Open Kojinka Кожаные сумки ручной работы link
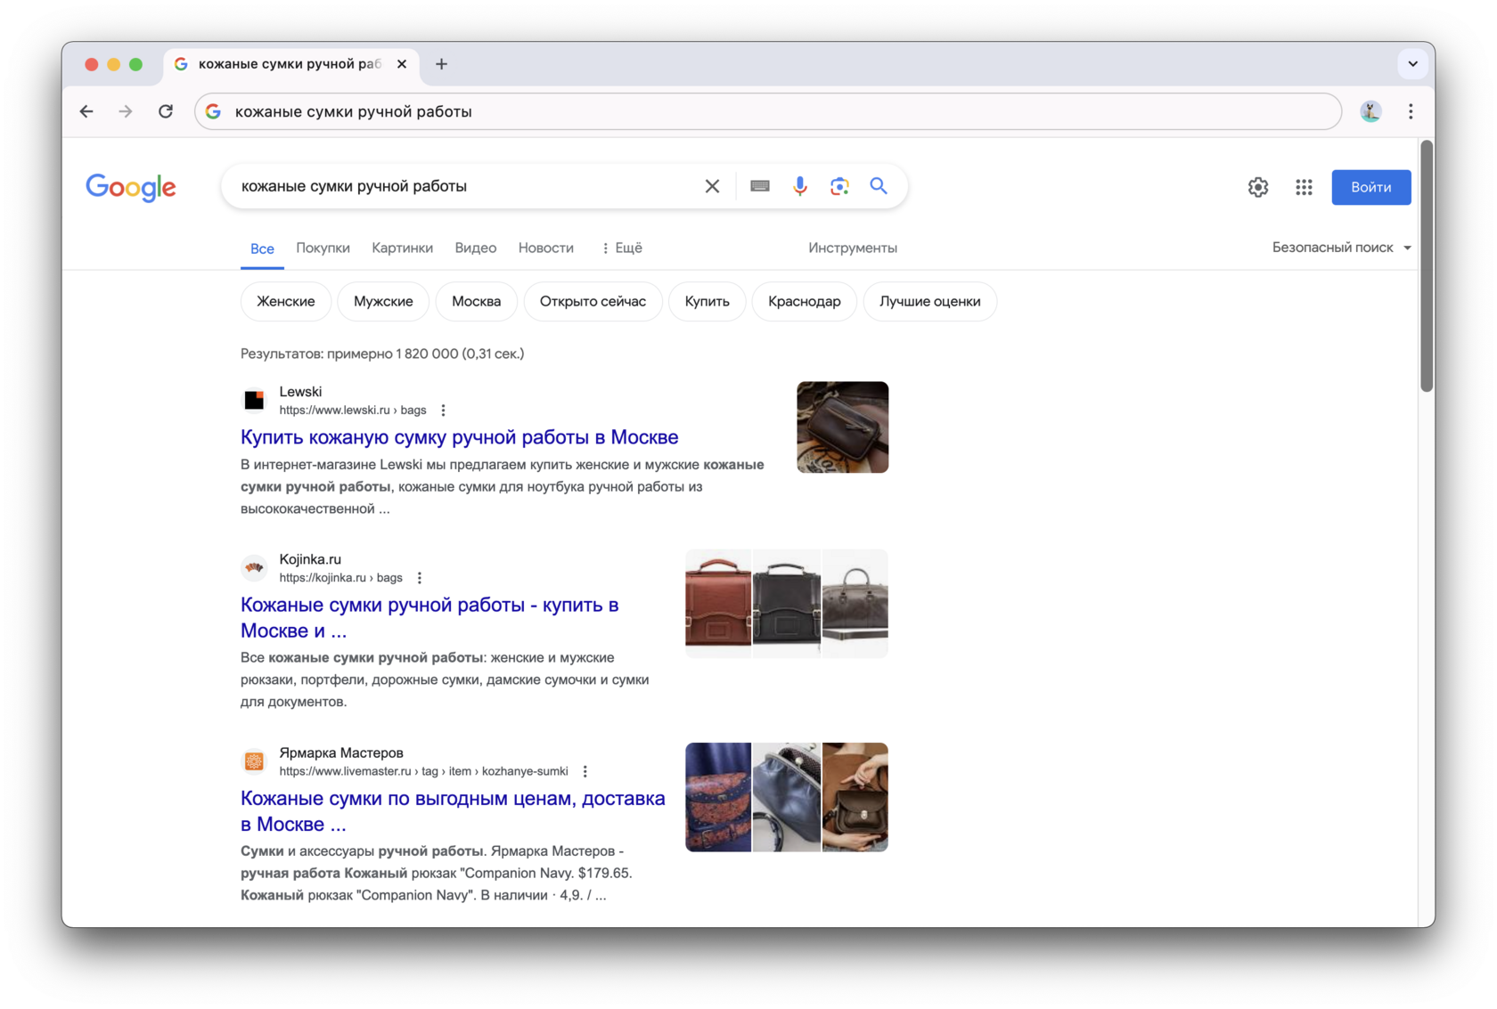Viewport: 1497px width, 1009px height. [429, 617]
